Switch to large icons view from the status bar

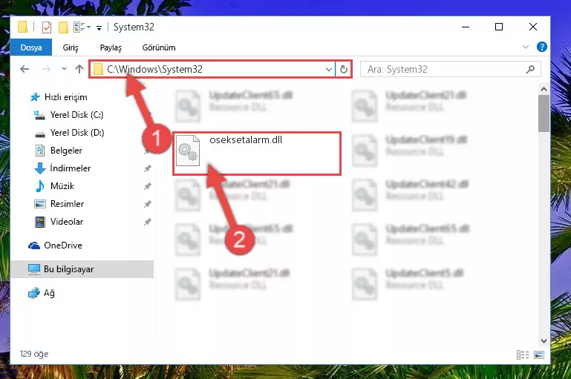tap(539, 355)
